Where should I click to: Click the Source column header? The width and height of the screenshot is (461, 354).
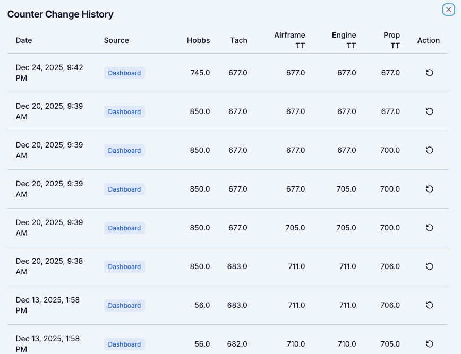(116, 40)
